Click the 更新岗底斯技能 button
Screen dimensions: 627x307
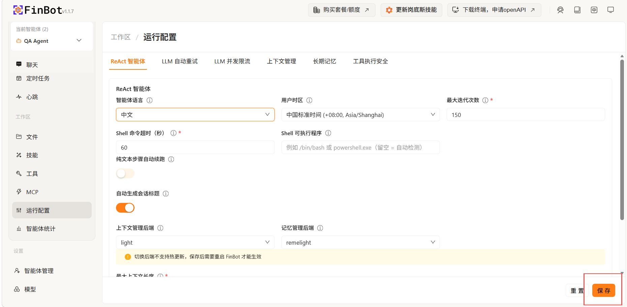pos(411,10)
